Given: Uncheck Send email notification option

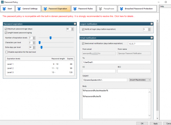Looking at the screenshot, I should pos(83,43).
